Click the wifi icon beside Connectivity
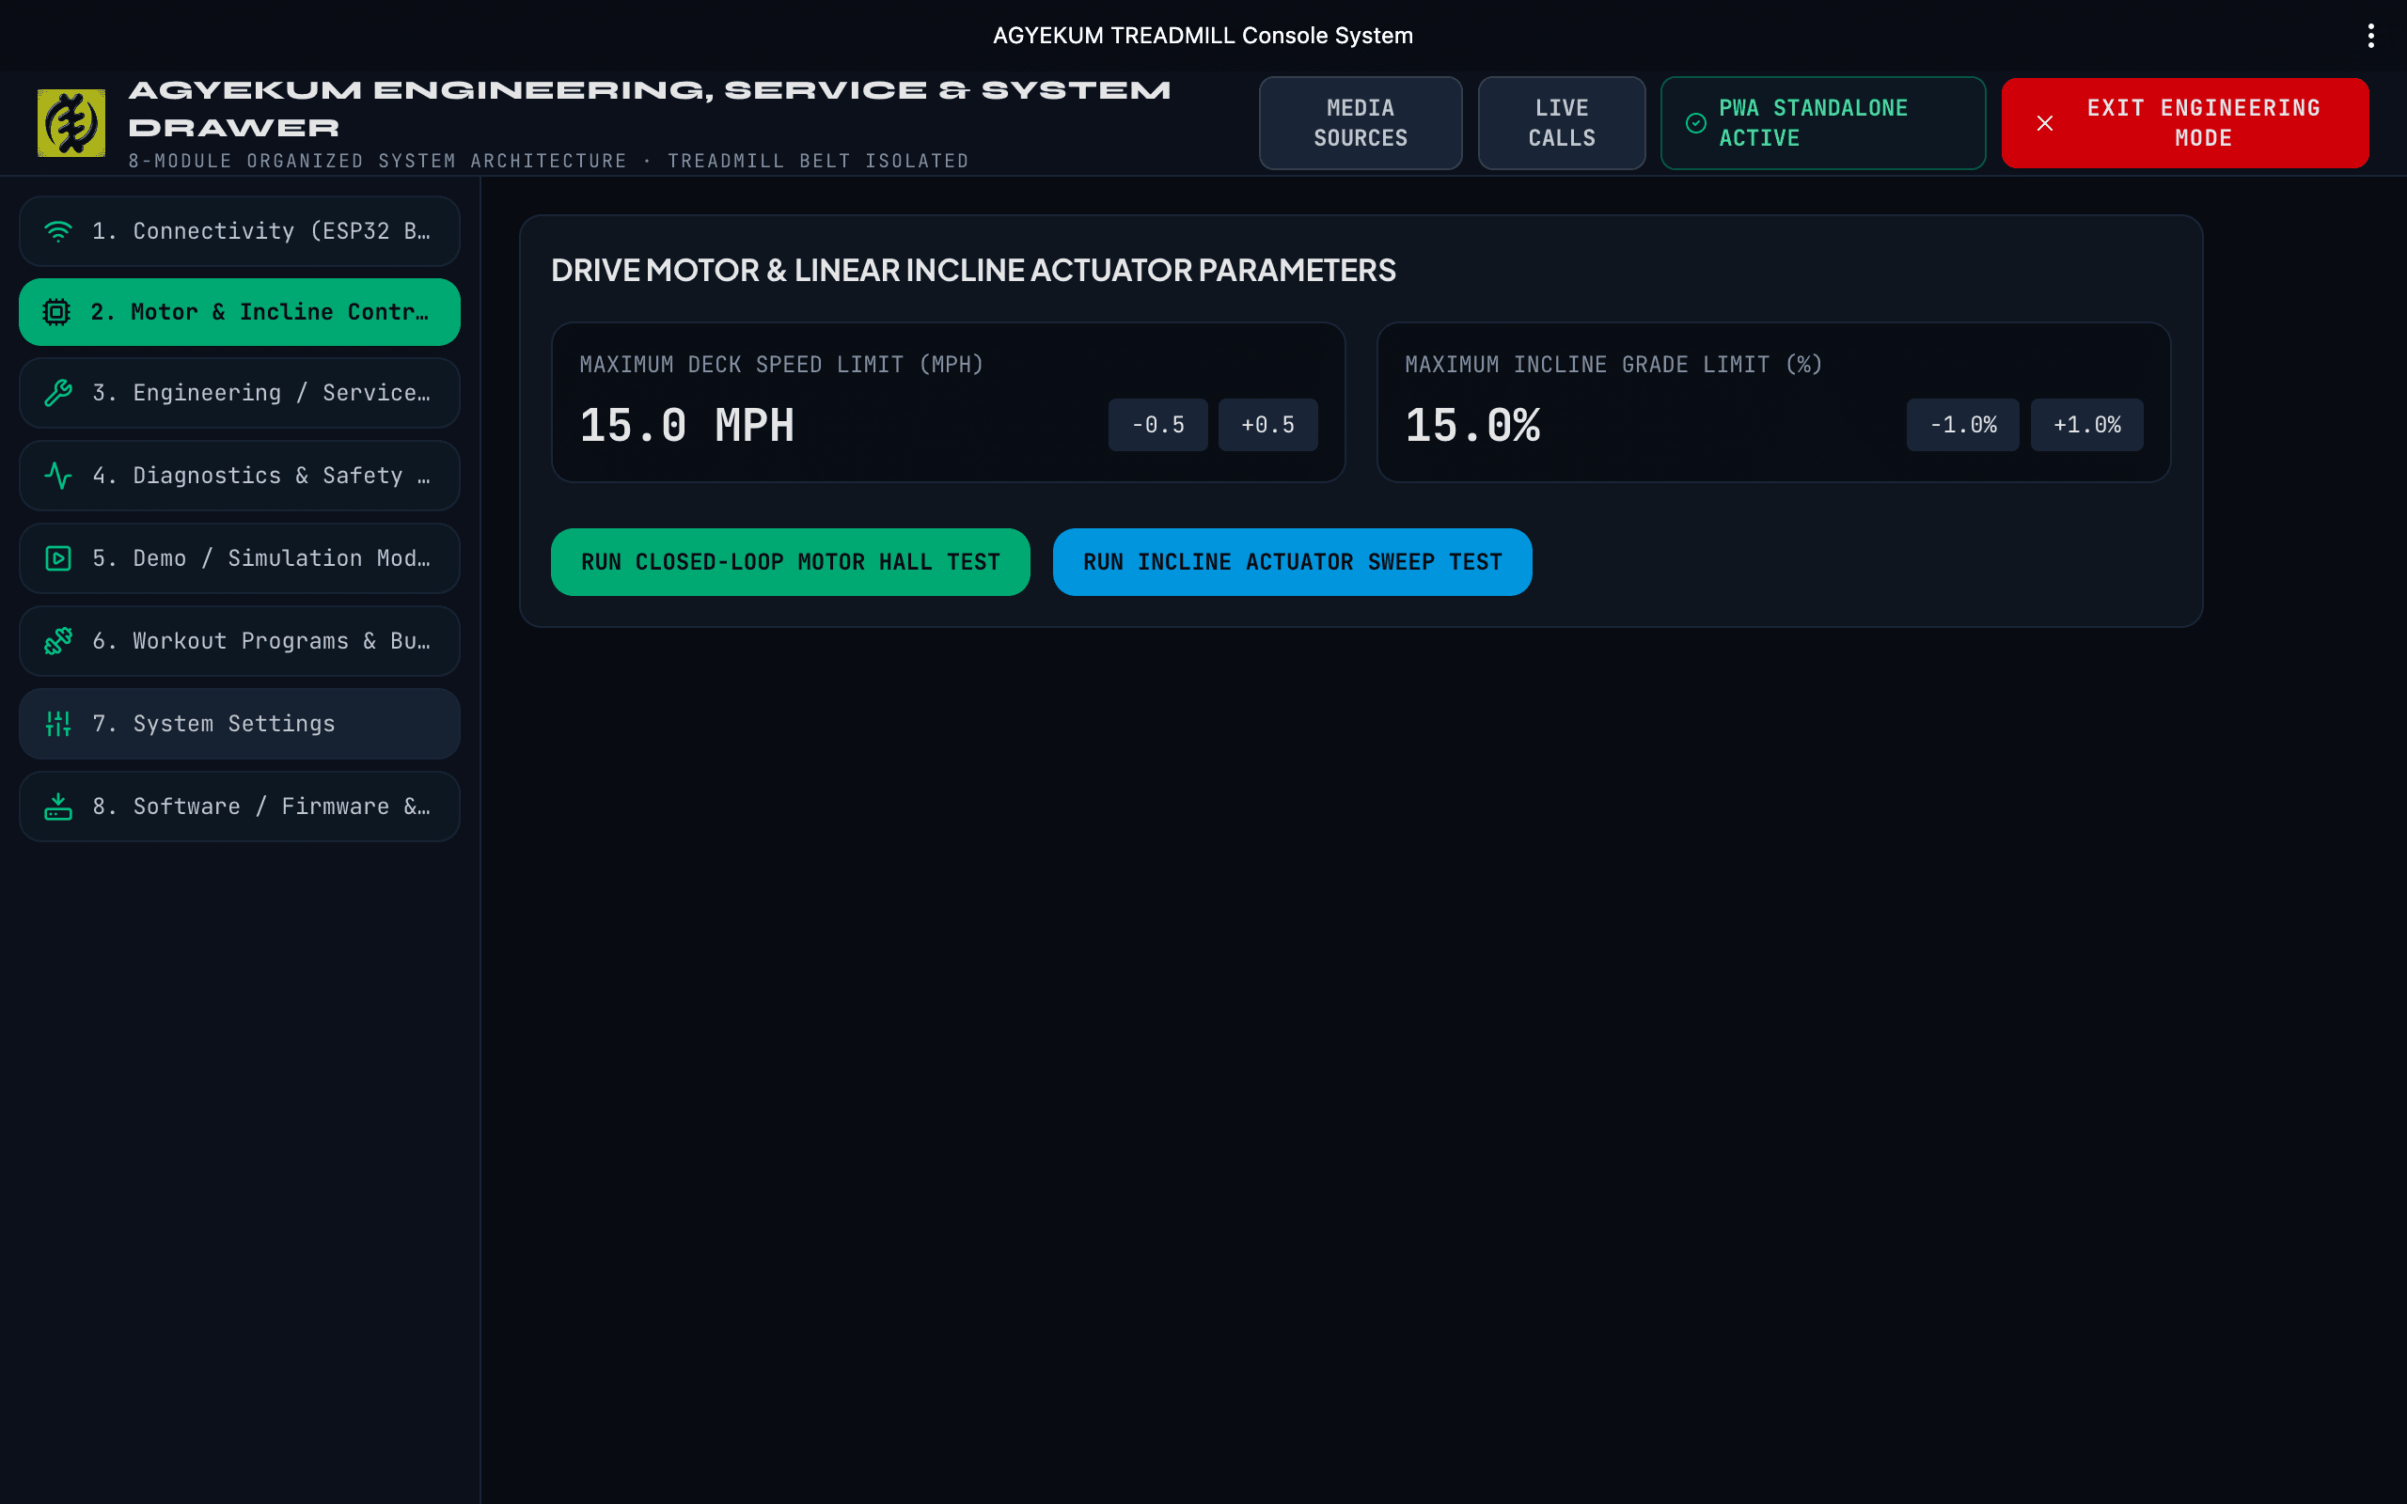This screenshot has height=1504, width=2407. point(58,231)
